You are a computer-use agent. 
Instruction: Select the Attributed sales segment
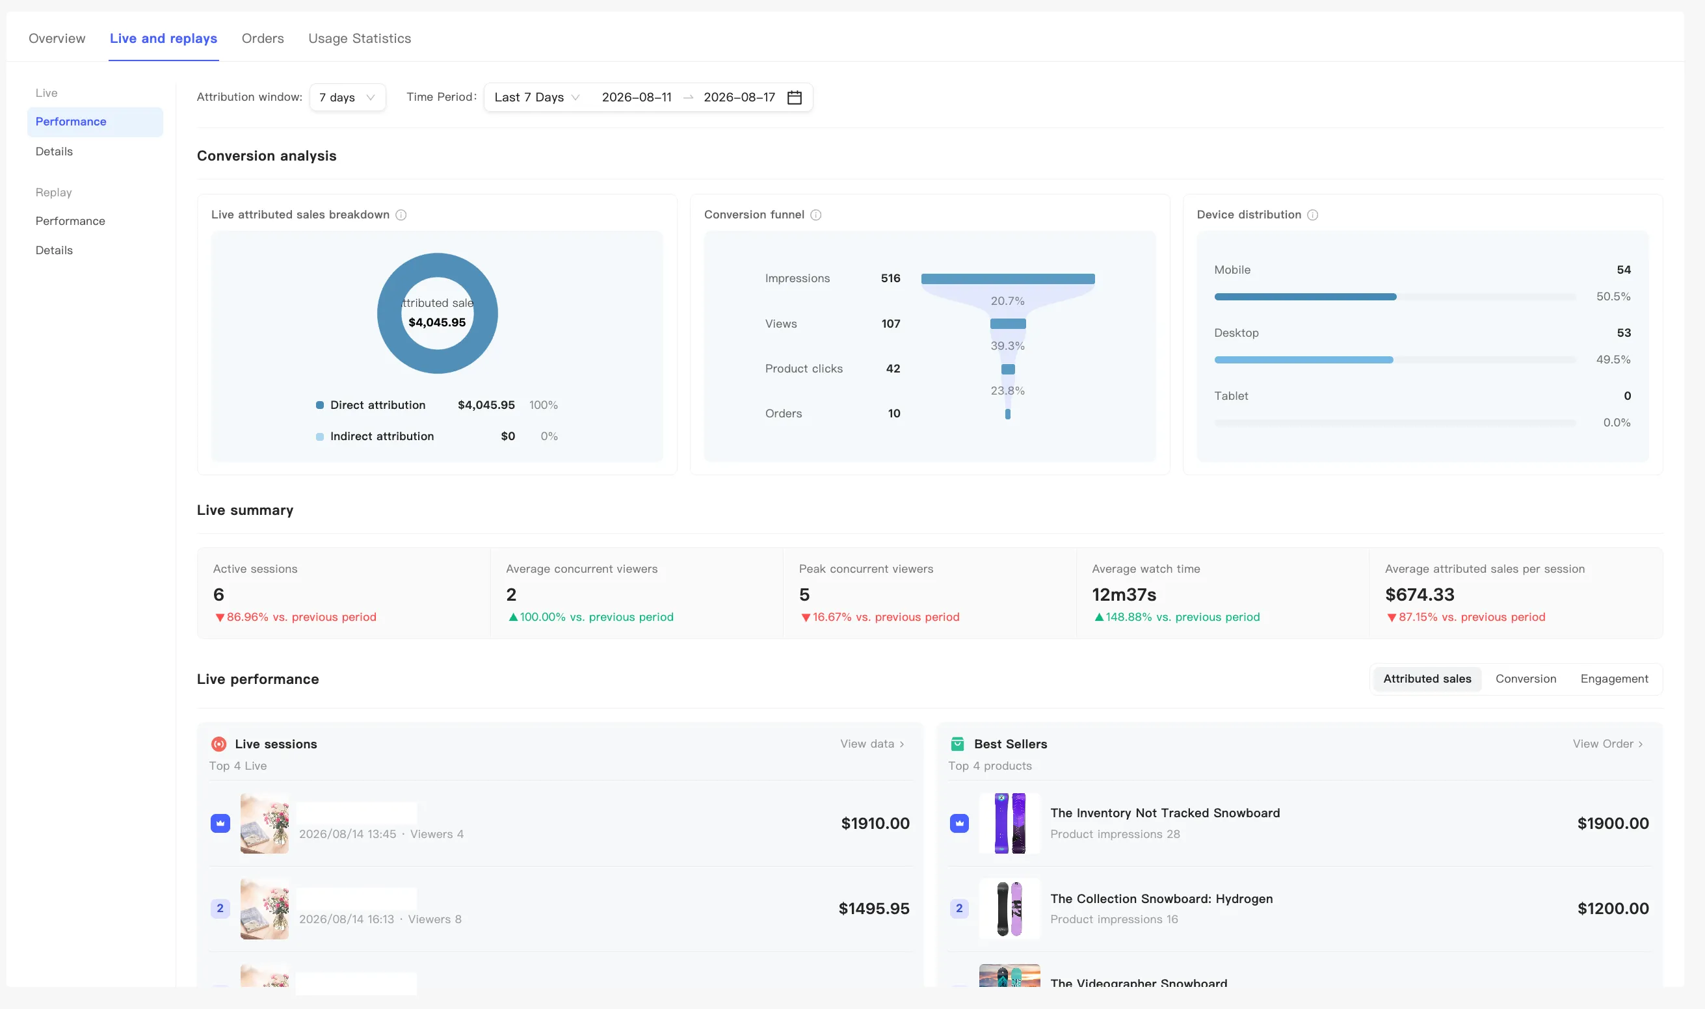pyautogui.click(x=1427, y=679)
